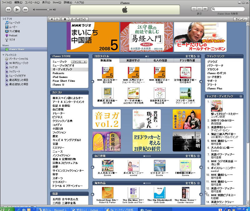
Task: Switch to the 新規追加 tab
Action: 106,60
